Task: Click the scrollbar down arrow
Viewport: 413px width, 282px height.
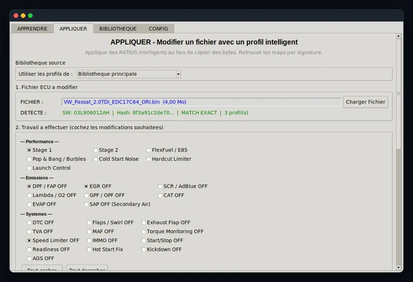Action: (x=399, y=268)
